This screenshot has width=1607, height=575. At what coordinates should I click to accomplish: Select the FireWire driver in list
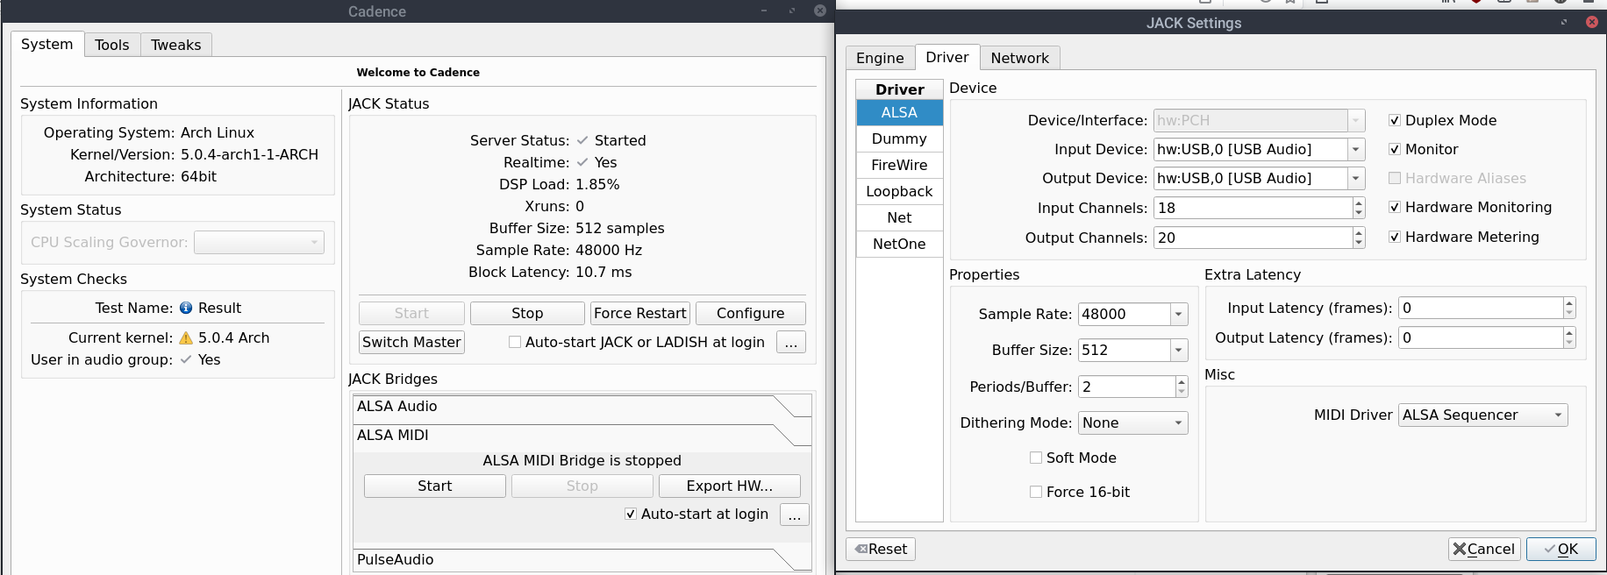(x=899, y=165)
